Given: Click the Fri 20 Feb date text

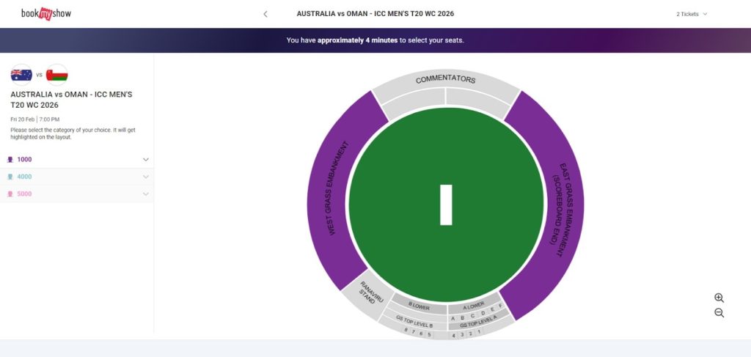Looking at the screenshot, I should [x=23, y=119].
